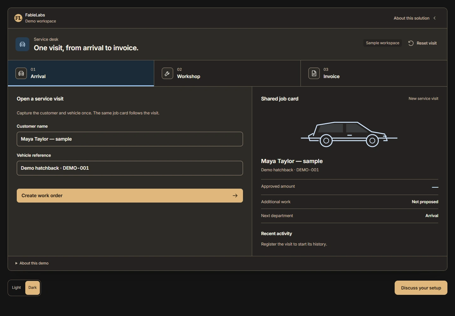Image resolution: width=455 pixels, height=316 pixels.
Task: Click the Create work order button
Action: coord(130,196)
